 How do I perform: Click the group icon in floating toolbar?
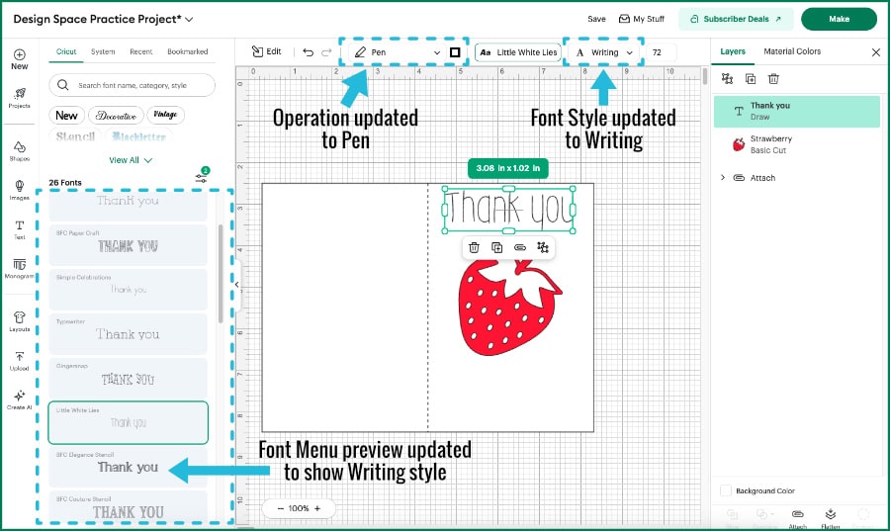pyautogui.click(x=543, y=247)
